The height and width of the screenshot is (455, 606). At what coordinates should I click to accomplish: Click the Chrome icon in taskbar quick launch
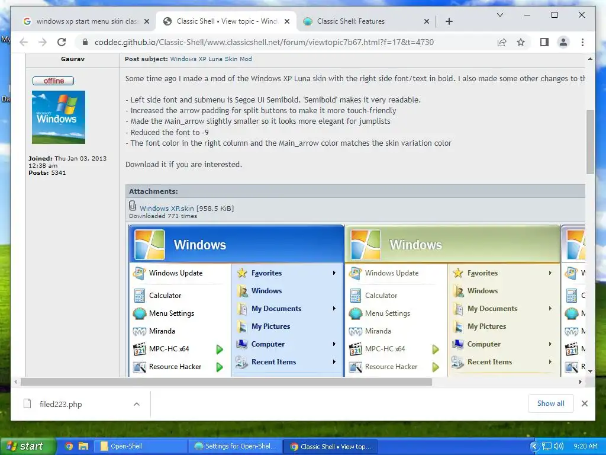pyautogui.click(x=69, y=446)
